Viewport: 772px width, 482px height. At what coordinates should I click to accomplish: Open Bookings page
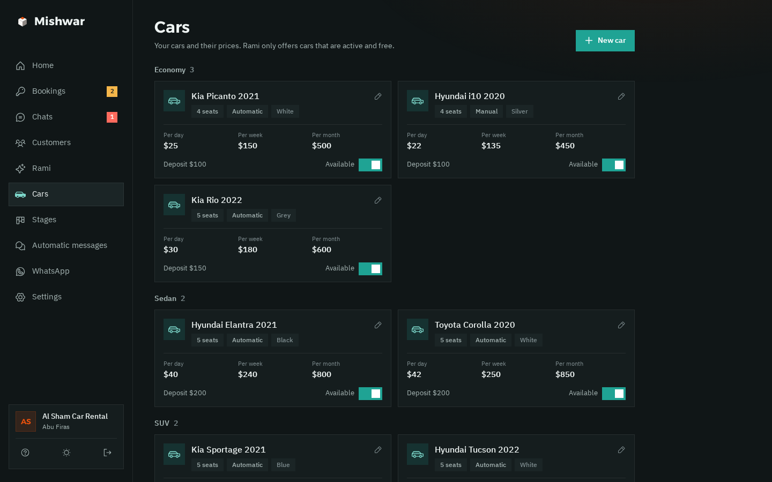[x=66, y=92]
